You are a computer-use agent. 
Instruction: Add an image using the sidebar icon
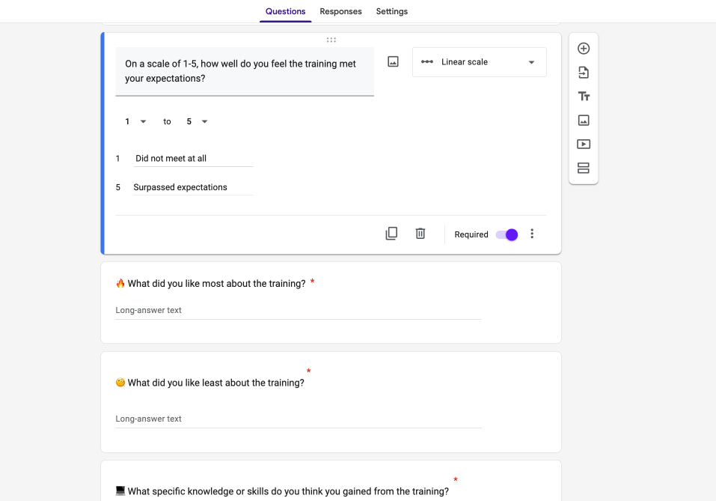(583, 120)
